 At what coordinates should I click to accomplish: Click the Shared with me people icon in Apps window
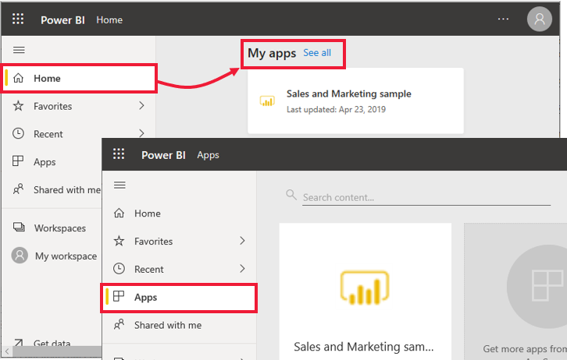click(x=119, y=324)
